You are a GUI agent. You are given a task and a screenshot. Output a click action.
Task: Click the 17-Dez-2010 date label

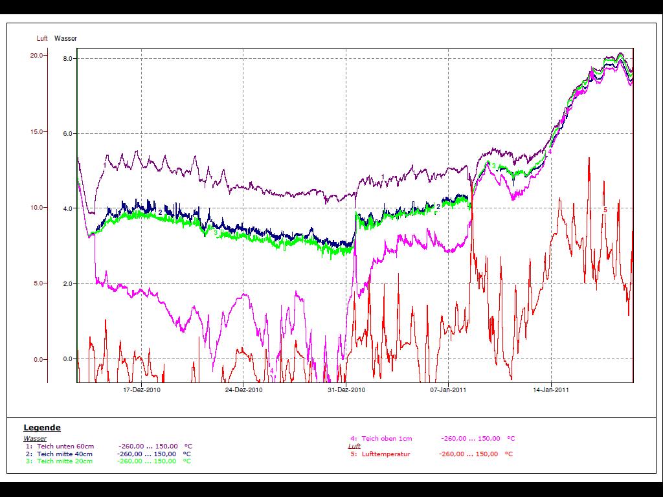[x=142, y=390]
